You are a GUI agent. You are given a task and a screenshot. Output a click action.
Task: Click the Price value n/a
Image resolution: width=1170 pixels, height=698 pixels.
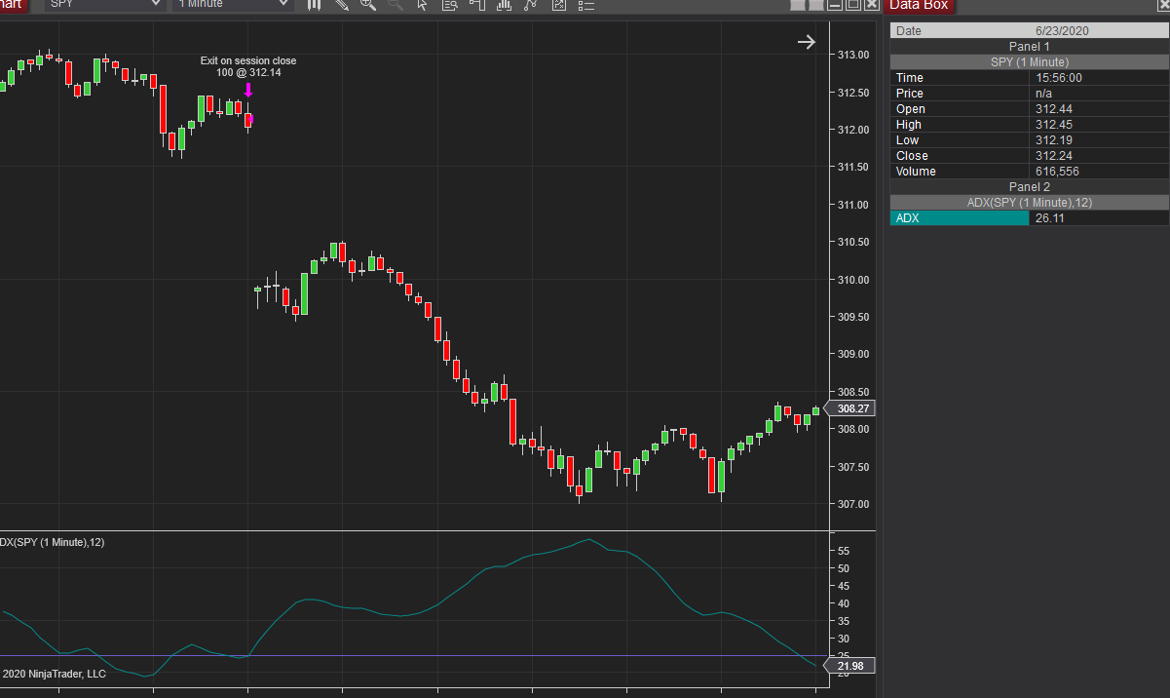click(1044, 94)
